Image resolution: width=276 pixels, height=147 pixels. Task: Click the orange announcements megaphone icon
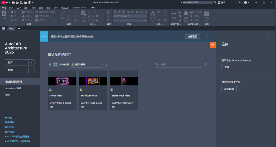point(213,45)
